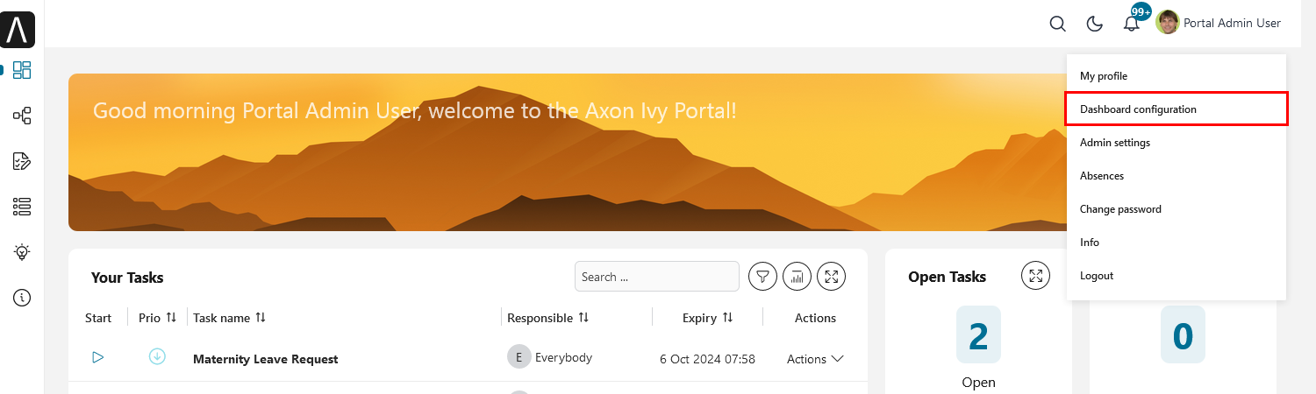Open filter on Your Tasks widget
The image size is (1316, 394).
click(763, 277)
